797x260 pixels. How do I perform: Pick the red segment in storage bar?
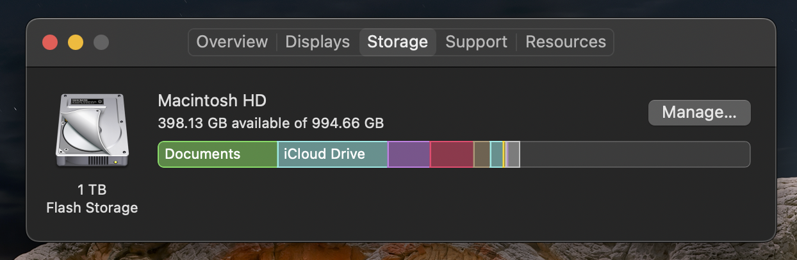452,154
